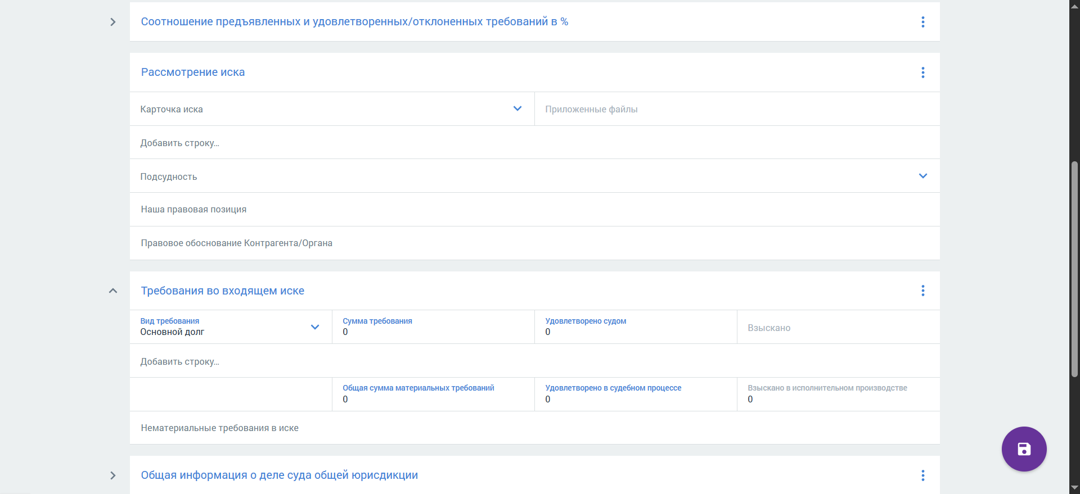Open three-dot menu for Общая информация о деле
This screenshot has width=1080, height=494.
tap(922, 475)
